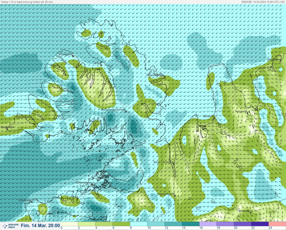
Task: Click the 'DMI/IGB: 14.03.2024 12:00 UTC (+8)' text
Action: (x=263, y=2)
